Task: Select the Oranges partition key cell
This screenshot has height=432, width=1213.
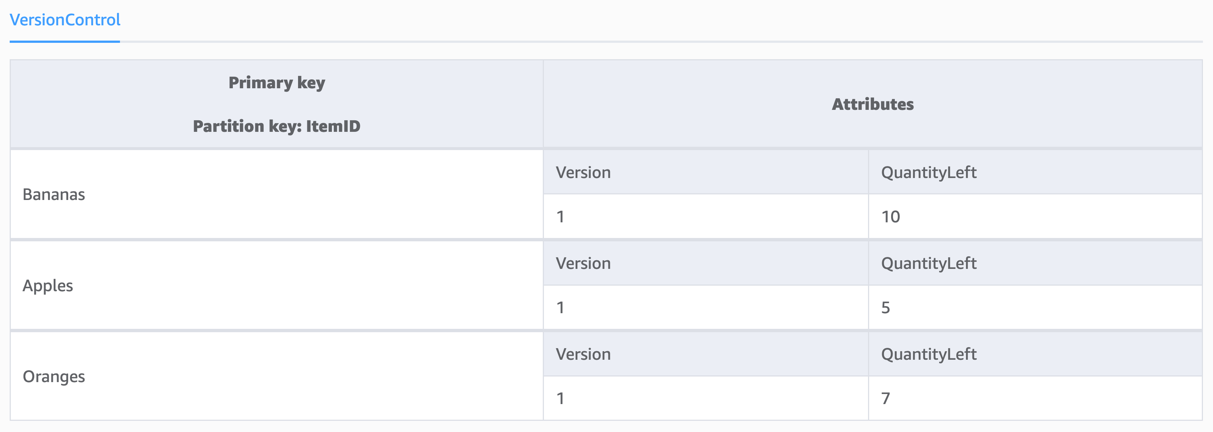Action: coord(54,377)
